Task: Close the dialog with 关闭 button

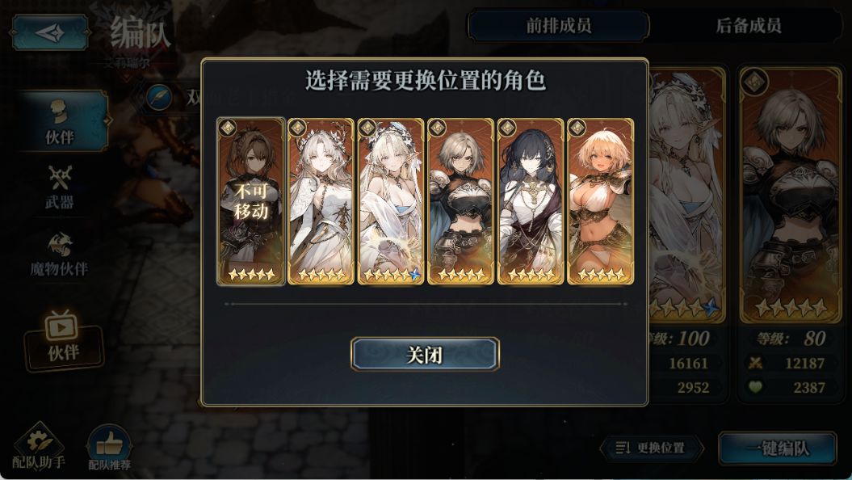Action: click(425, 355)
